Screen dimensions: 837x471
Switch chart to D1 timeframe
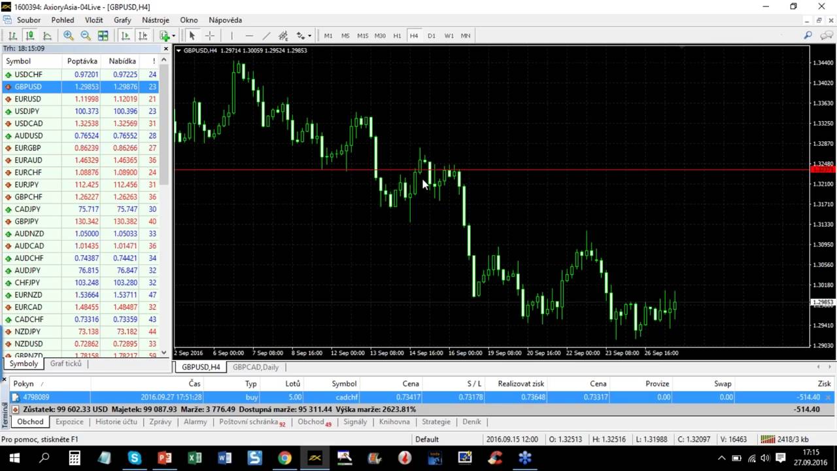coord(432,36)
